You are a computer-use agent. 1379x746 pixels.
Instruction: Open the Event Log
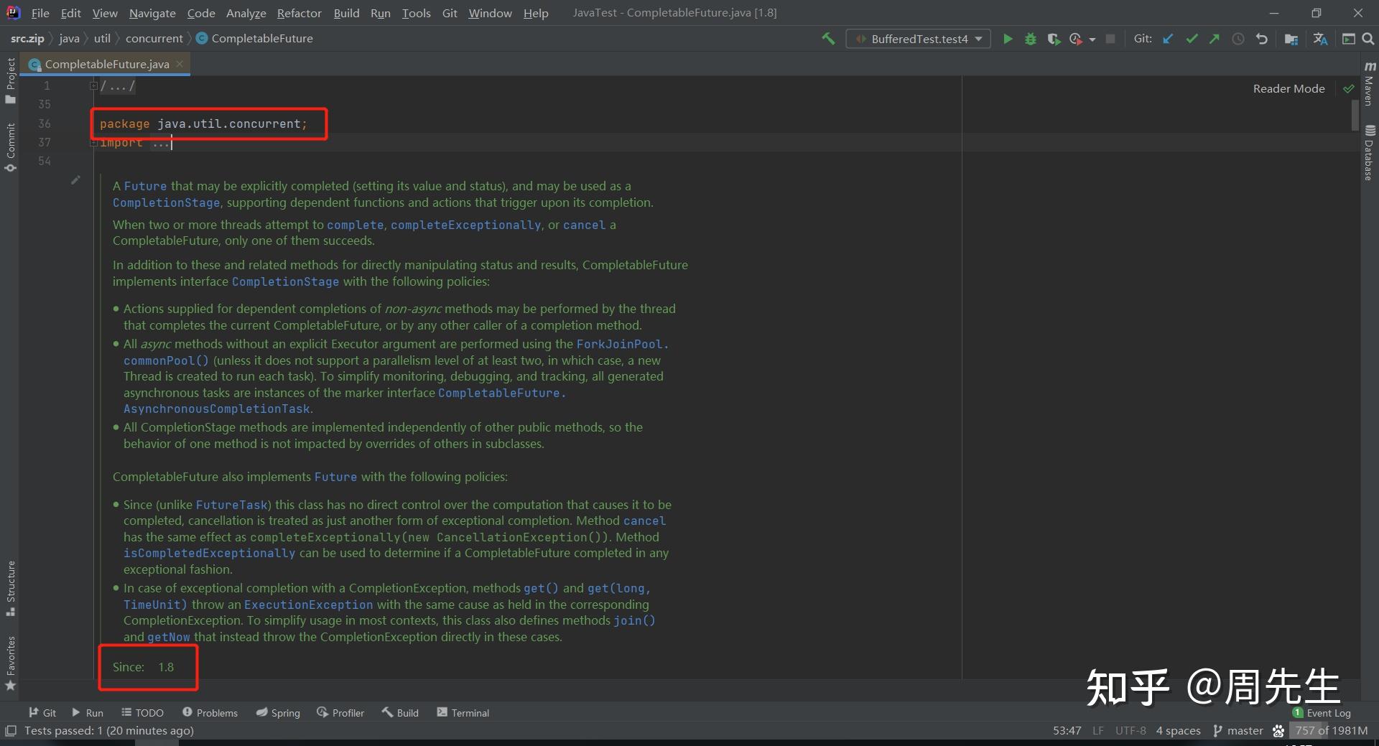pos(1322,712)
